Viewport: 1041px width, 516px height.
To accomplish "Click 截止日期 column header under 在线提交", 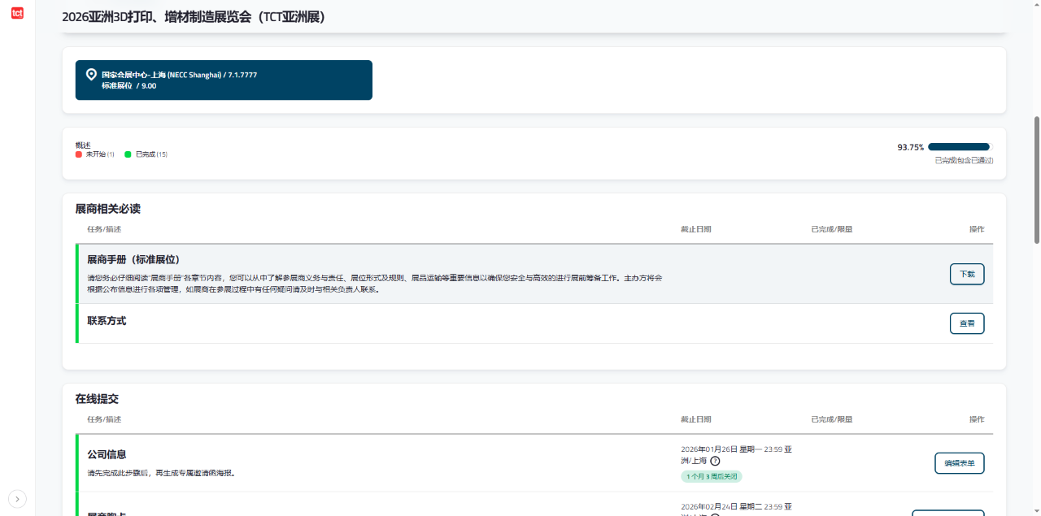I will 695,419.
